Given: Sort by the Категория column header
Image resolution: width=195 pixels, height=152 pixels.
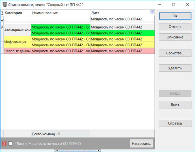Looking at the screenshot, I should coord(17,13).
